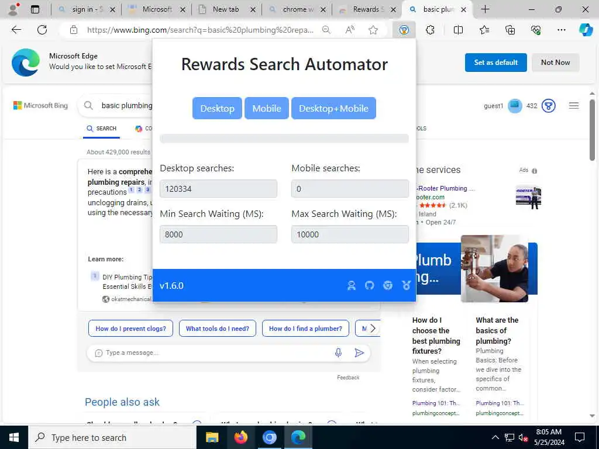Open 'What are the basics of plumbing?'
This screenshot has height=449, width=599.
click(498, 331)
